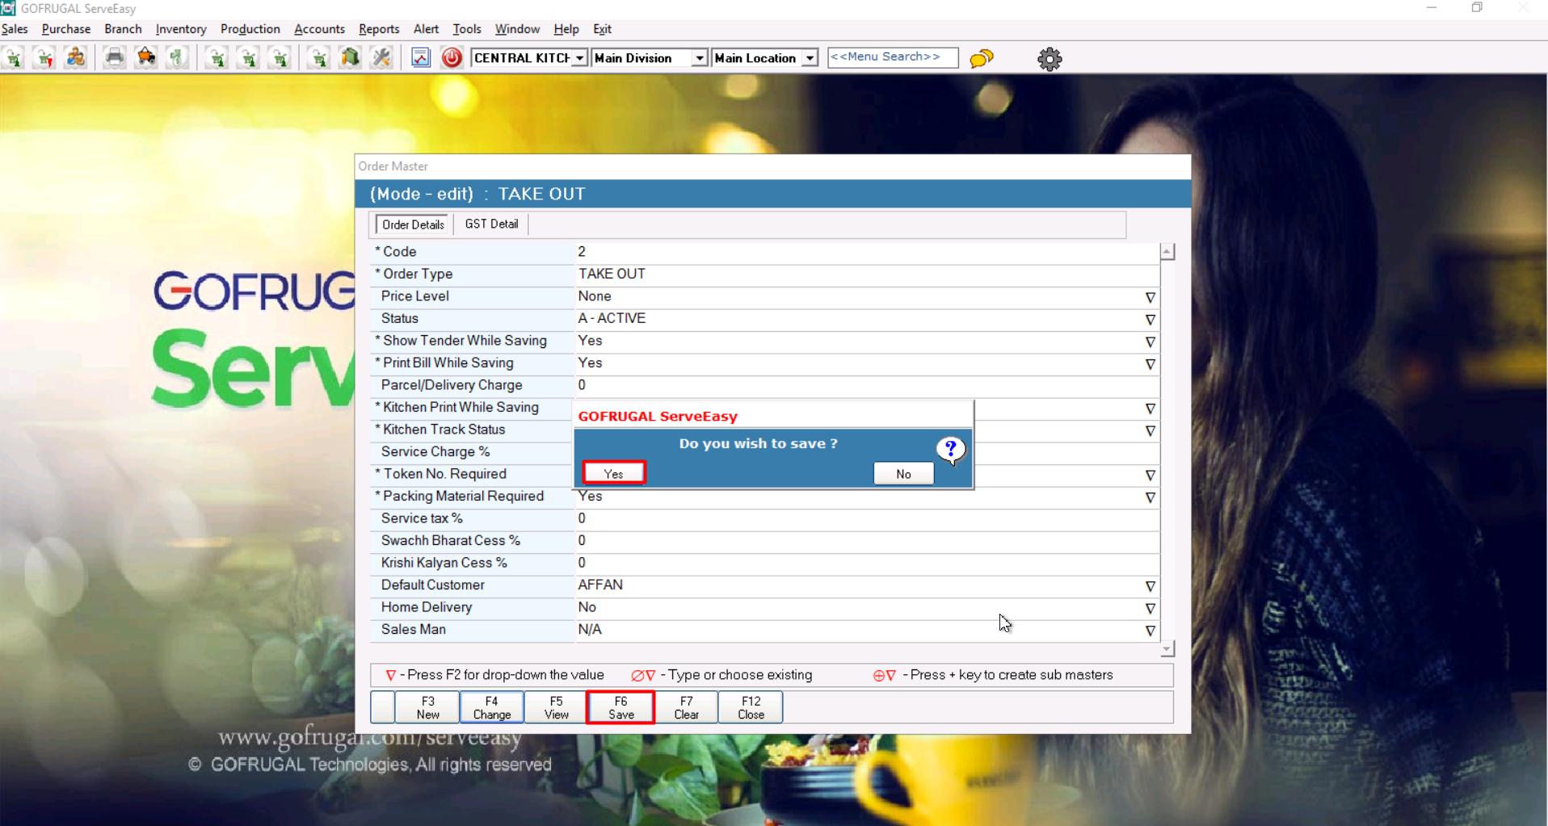Image resolution: width=1548 pixels, height=826 pixels.
Task: Click the F12 Close button
Action: pos(751,707)
